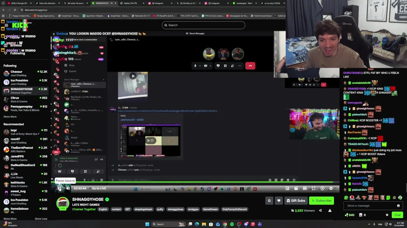The height and width of the screenshot is (228, 407).
Task: Click the OnlyFunnyOnDiscord tag
Action: click(235, 209)
